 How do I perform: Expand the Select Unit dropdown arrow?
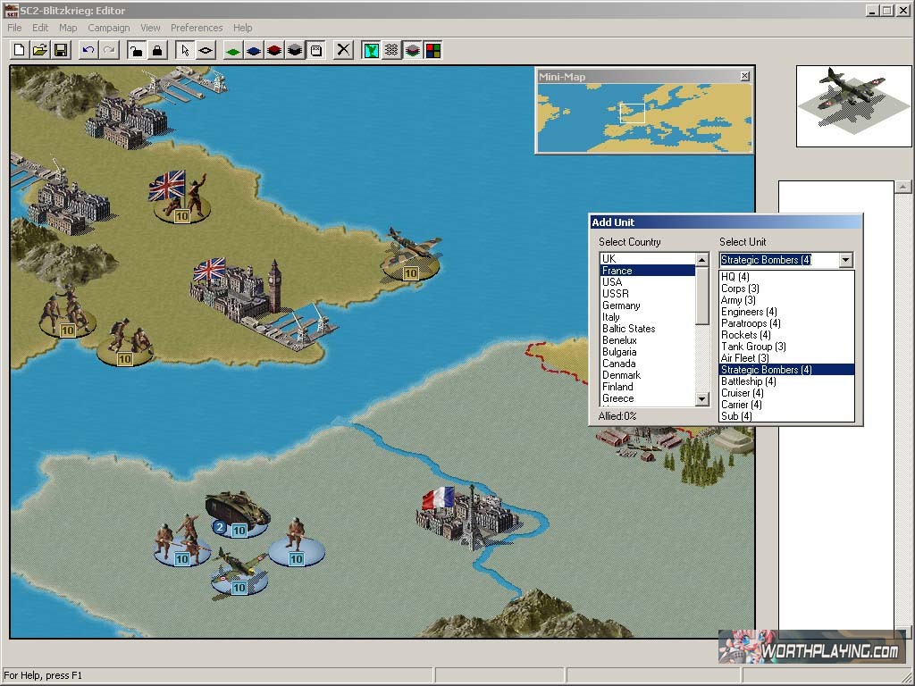[x=845, y=260]
